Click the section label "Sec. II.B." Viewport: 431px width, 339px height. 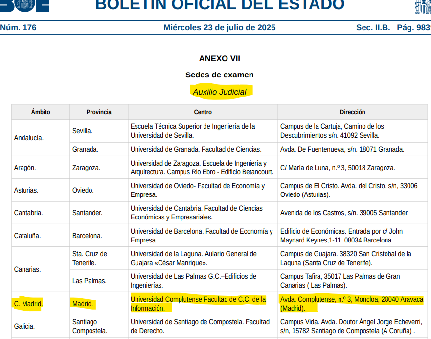click(373, 27)
